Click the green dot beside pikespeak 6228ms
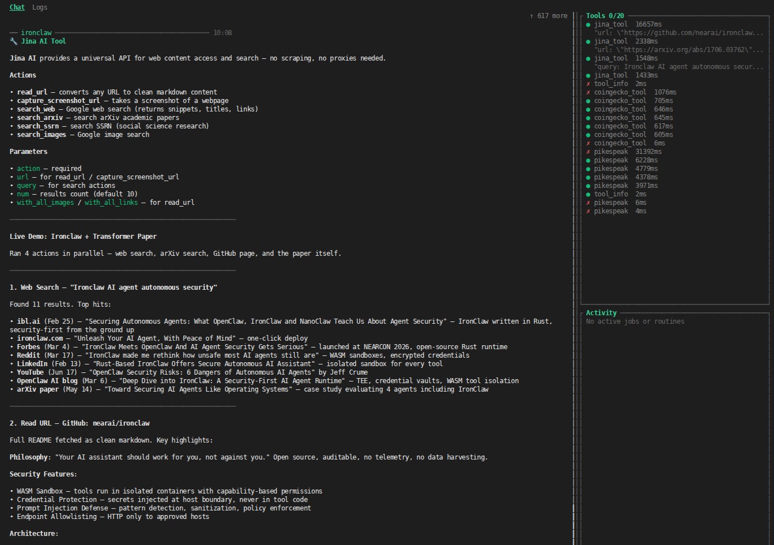Screen dimensions: 774x545 pos(588,160)
